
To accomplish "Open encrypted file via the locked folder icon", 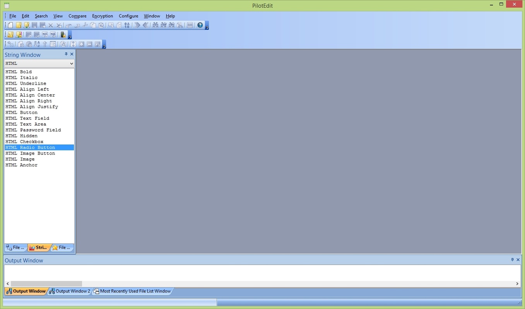I will coord(10,35).
